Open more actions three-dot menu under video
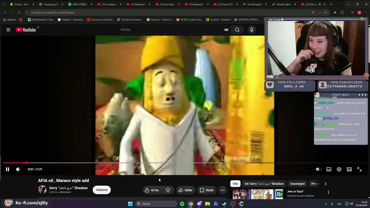 coord(223,190)
